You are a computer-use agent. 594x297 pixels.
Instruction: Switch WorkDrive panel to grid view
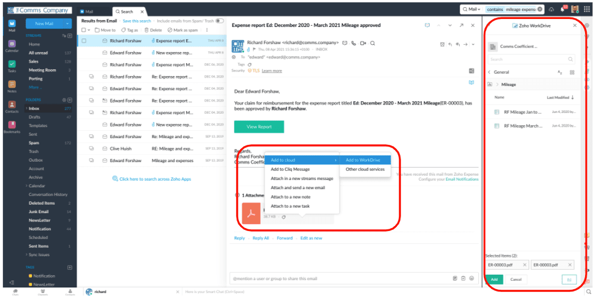coord(572,72)
